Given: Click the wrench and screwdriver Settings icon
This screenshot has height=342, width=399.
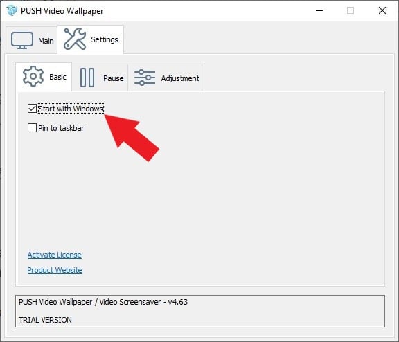Looking at the screenshot, I should tap(75, 39).
